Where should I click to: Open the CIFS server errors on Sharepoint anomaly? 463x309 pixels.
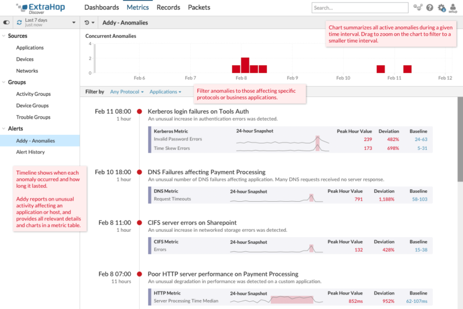(192, 222)
